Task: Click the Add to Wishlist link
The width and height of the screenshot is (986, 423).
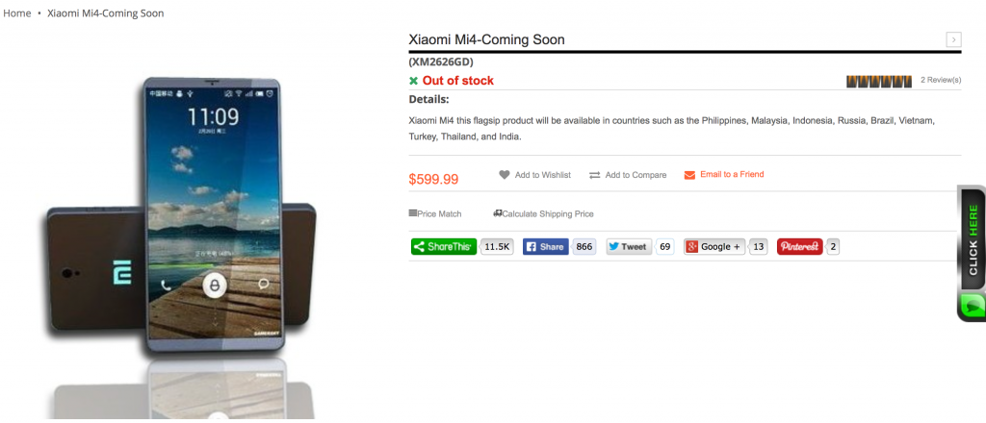Action: [543, 175]
